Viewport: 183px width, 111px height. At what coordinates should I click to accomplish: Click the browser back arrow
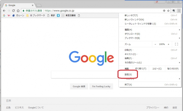(x=4, y=11)
